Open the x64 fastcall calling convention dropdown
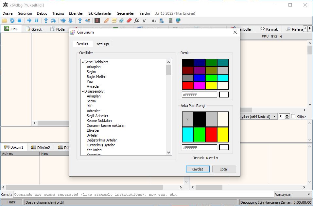313x206 pixels. click(275, 116)
